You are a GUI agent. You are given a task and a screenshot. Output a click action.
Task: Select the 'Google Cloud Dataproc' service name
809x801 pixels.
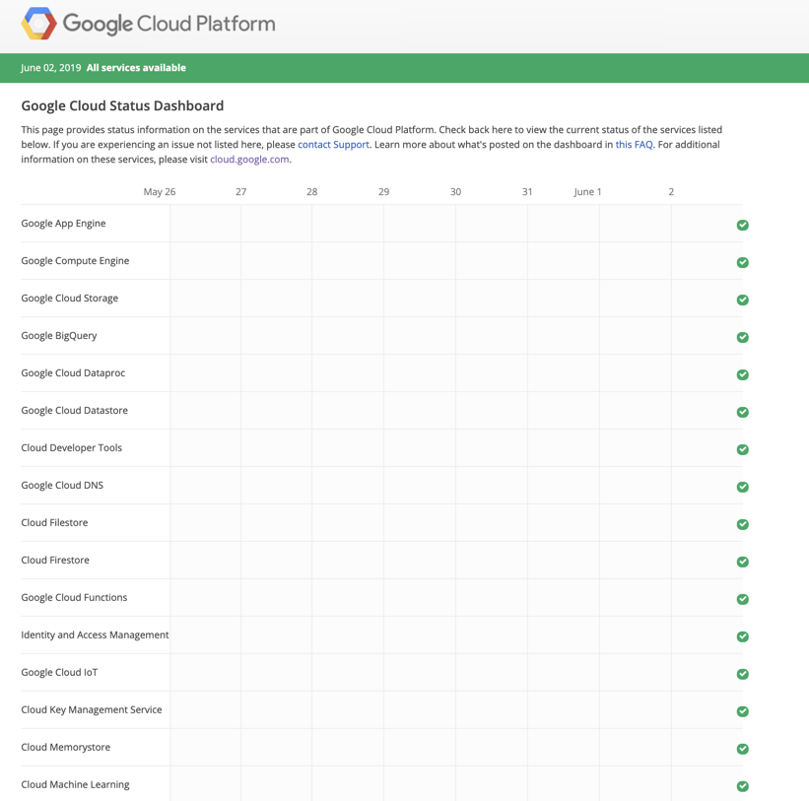click(x=73, y=372)
